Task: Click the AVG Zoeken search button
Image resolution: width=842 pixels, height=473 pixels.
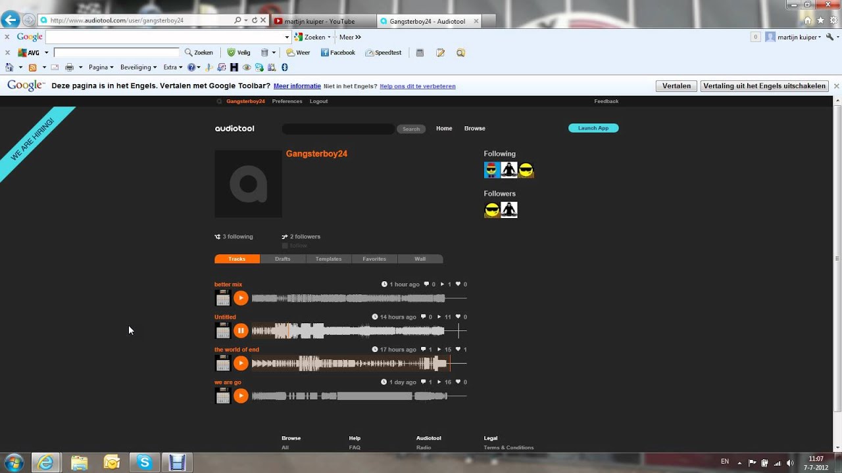Action: (x=199, y=53)
